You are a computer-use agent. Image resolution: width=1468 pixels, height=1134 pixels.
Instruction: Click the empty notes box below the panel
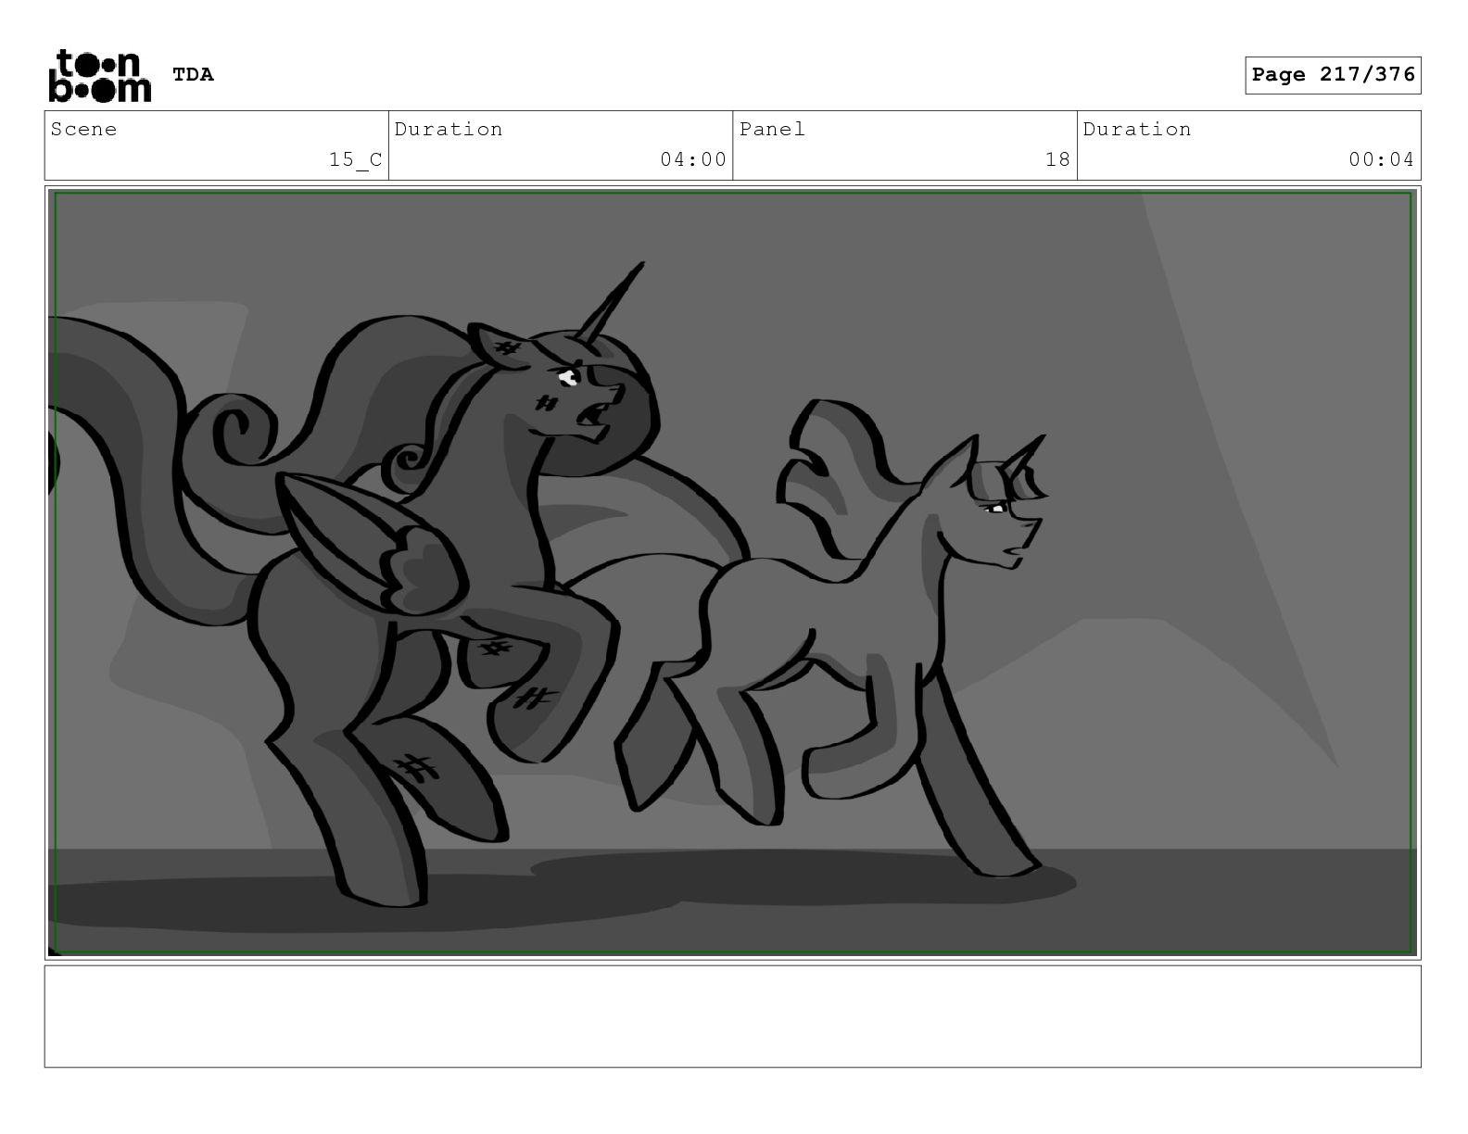pos(733,1016)
